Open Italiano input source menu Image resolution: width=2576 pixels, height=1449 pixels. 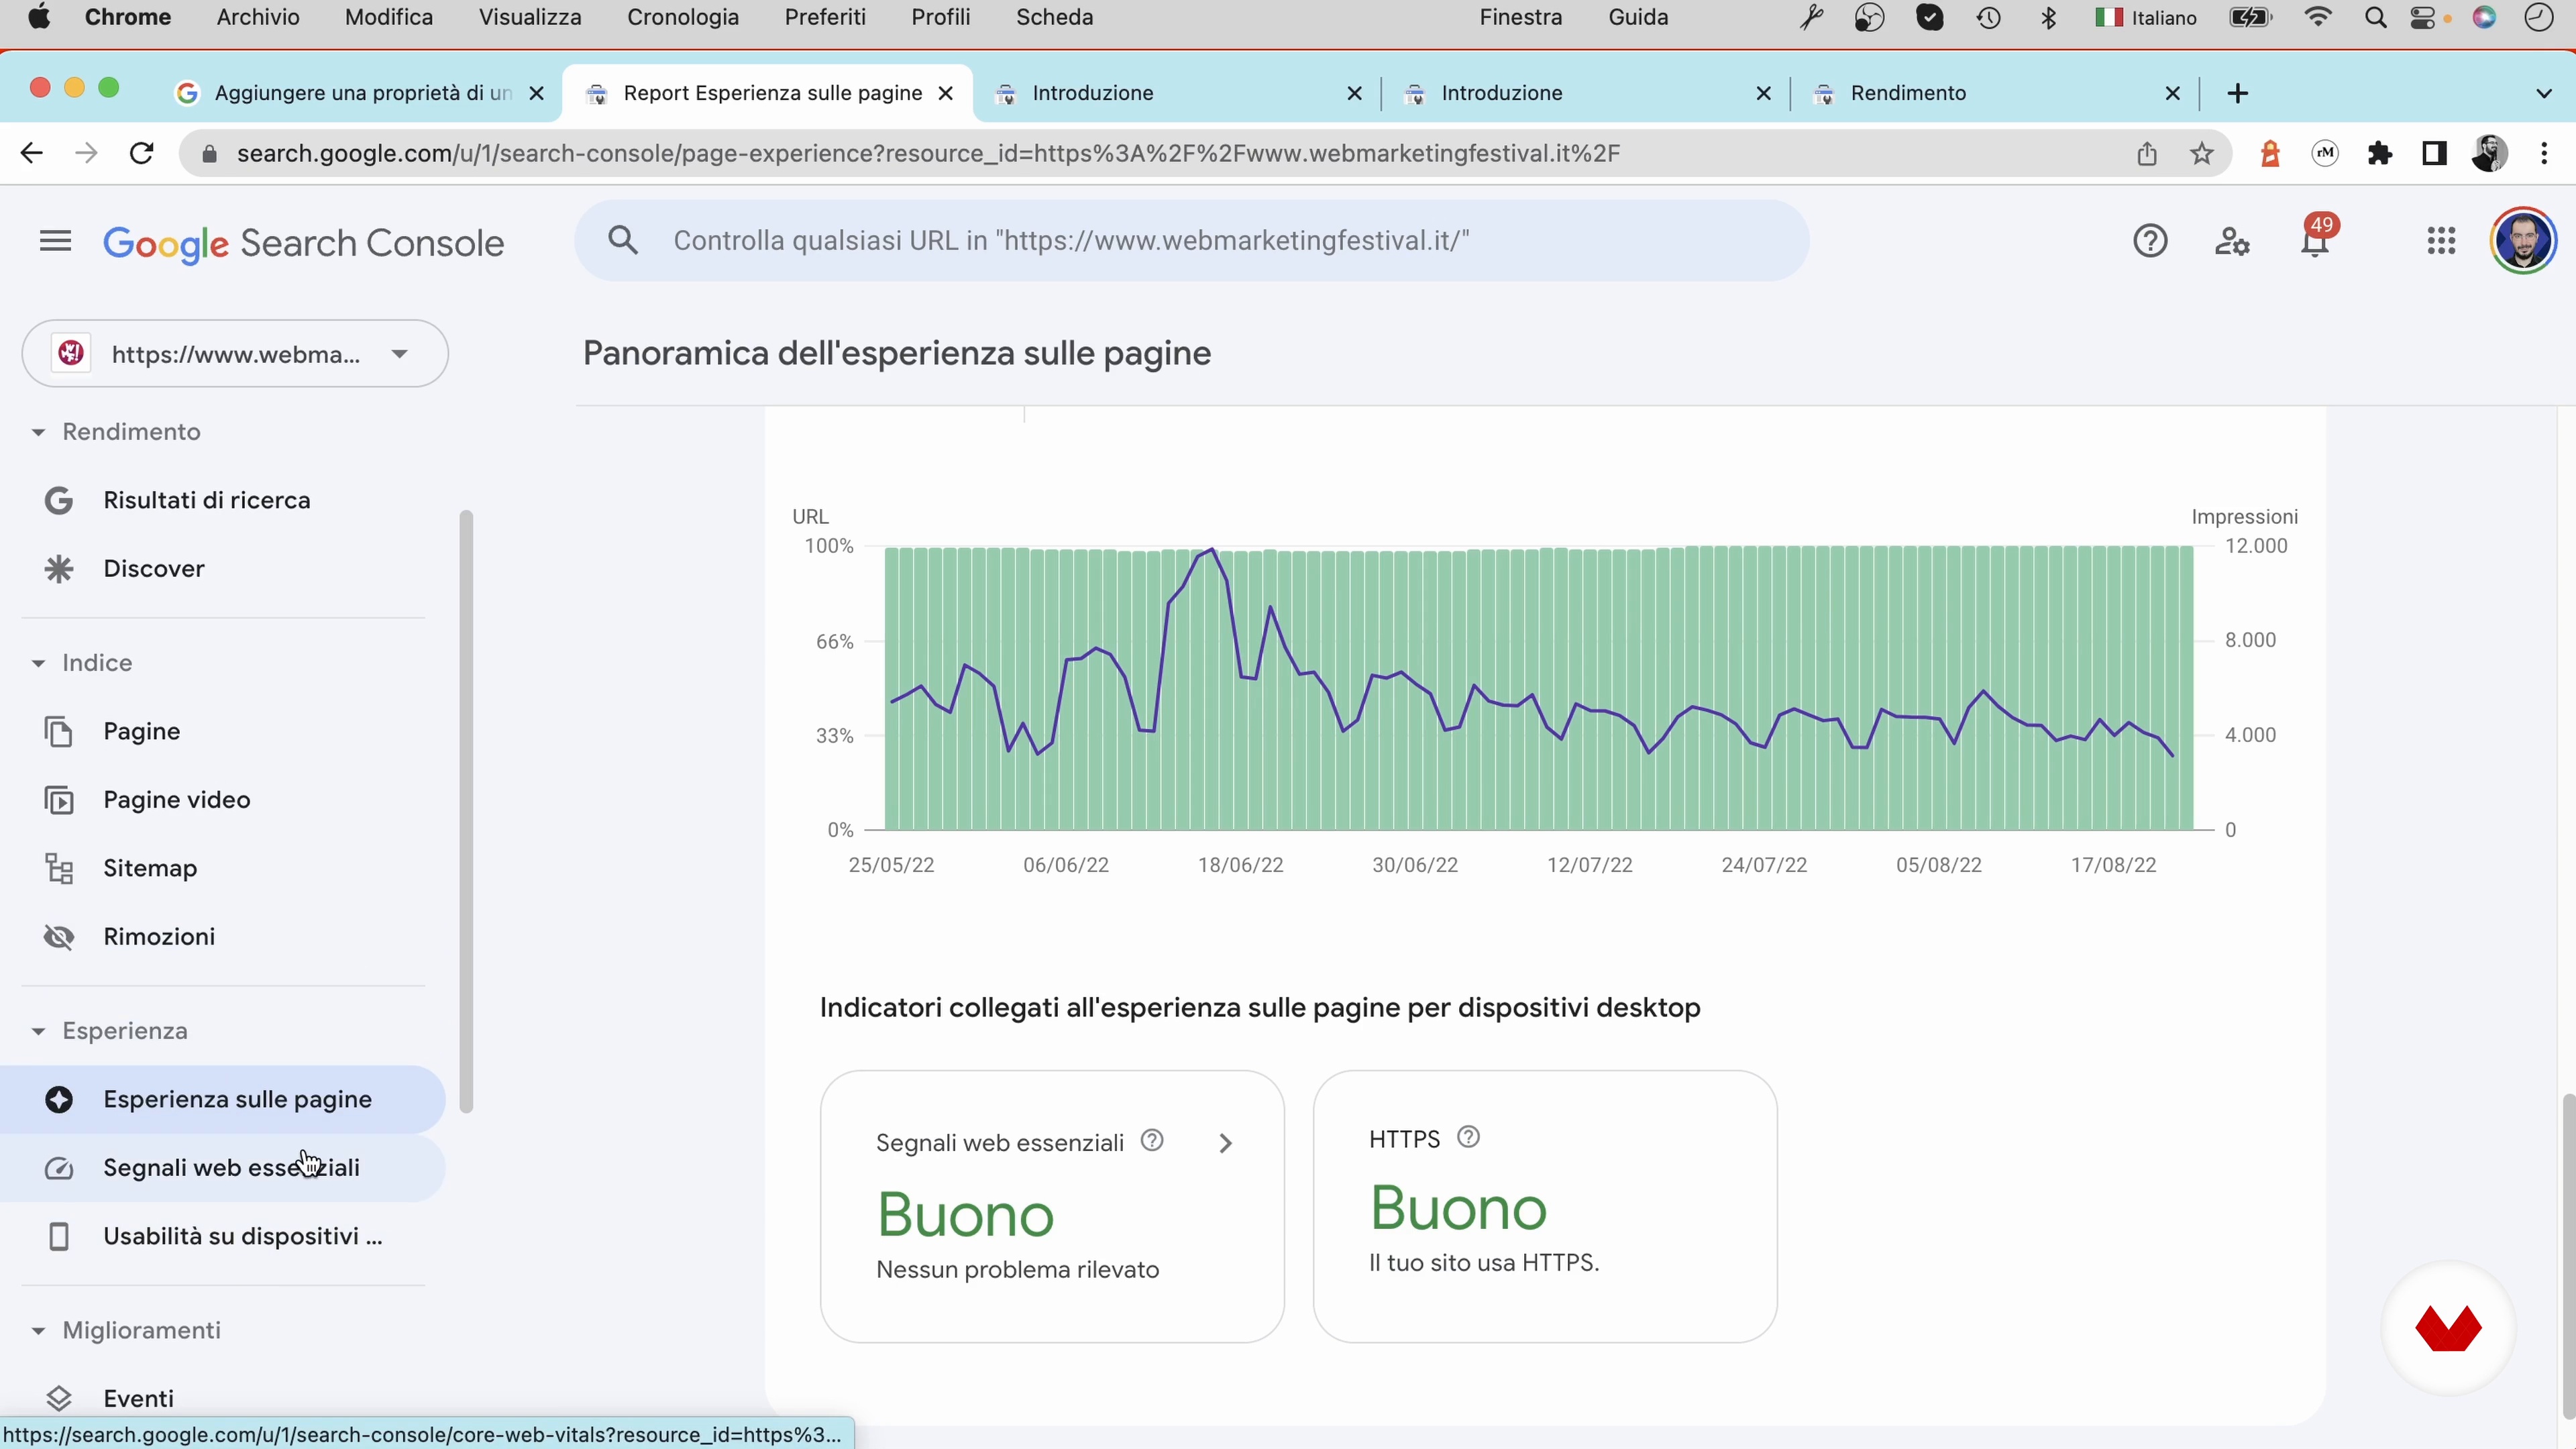tap(2146, 17)
